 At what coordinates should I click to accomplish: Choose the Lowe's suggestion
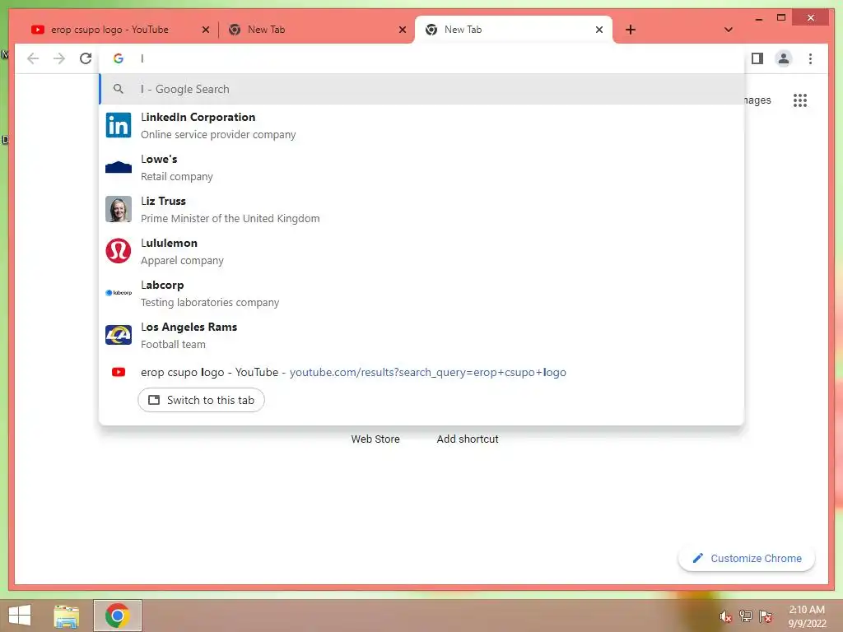click(422, 168)
